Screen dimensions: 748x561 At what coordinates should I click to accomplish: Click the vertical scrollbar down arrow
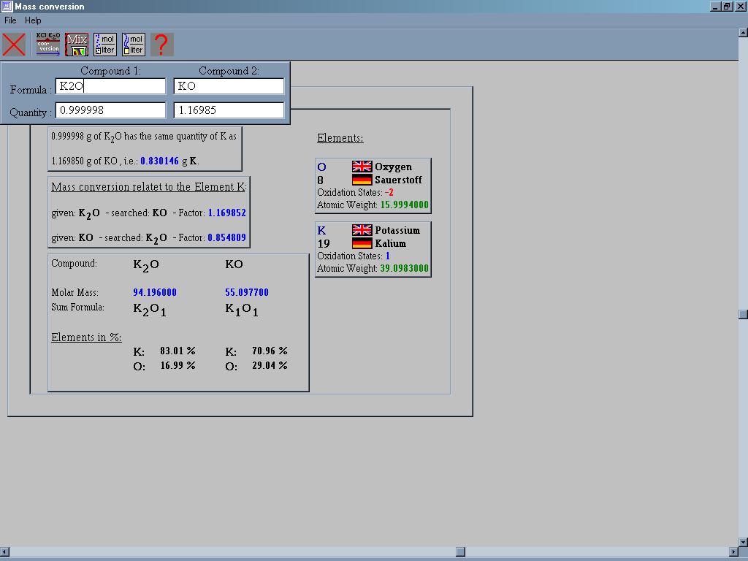click(743, 542)
